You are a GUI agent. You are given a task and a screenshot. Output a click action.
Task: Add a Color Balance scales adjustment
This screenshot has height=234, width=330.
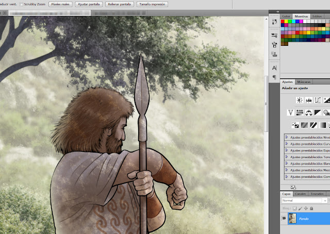click(309, 112)
